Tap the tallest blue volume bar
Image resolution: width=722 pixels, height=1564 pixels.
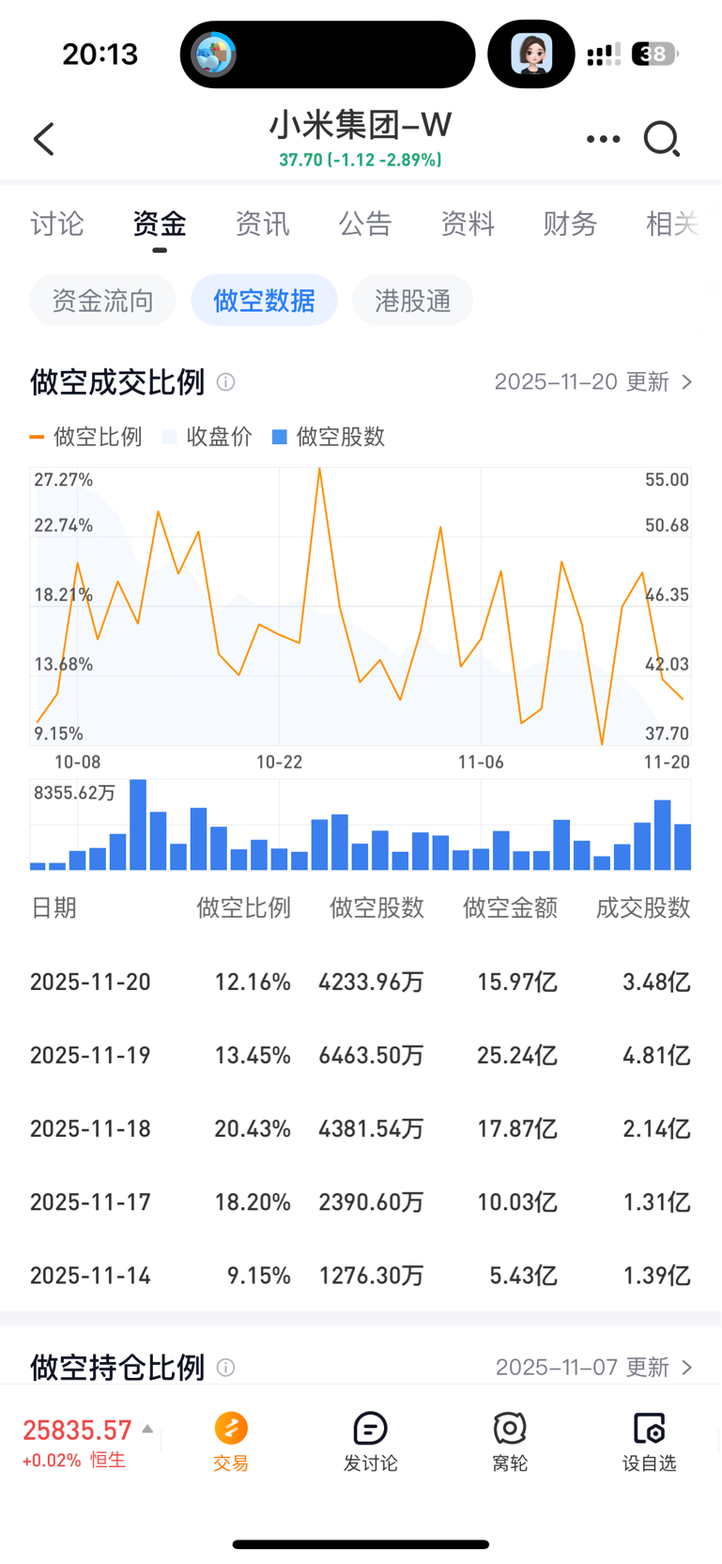[138, 825]
